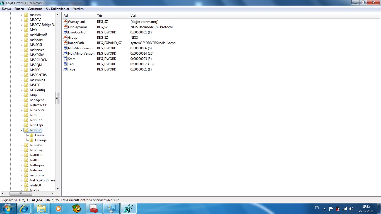381x214 pixels.
Task: Select the nfrd960 key
Action: pyautogui.click(x=35, y=185)
